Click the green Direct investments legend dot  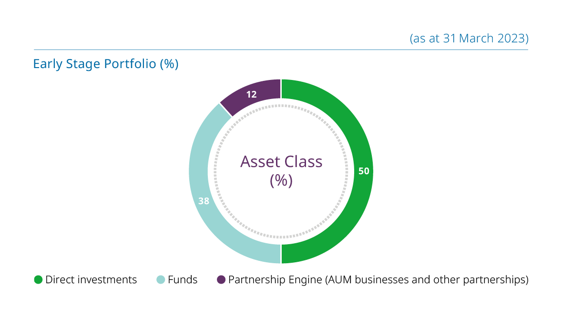[x=38, y=280]
